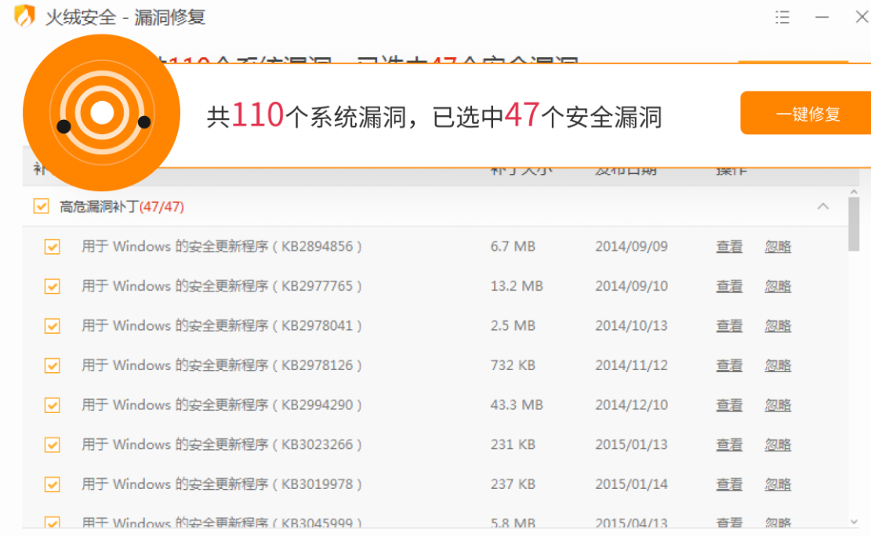Click 查看 for KB2978126 update
This screenshot has height=536, width=871.
tap(729, 366)
